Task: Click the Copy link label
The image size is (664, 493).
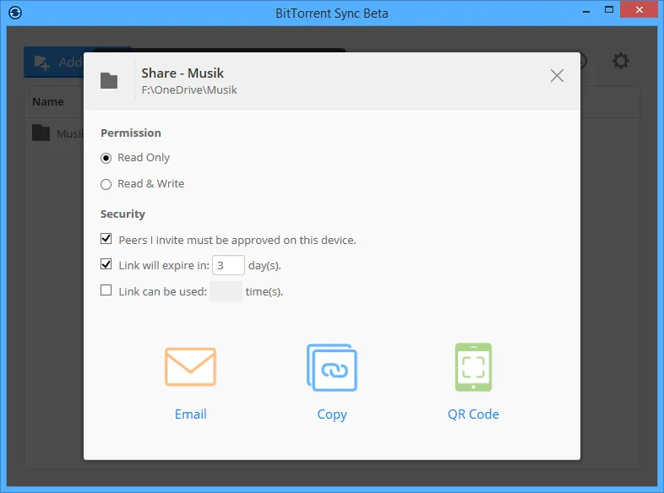Action: (x=332, y=414)
